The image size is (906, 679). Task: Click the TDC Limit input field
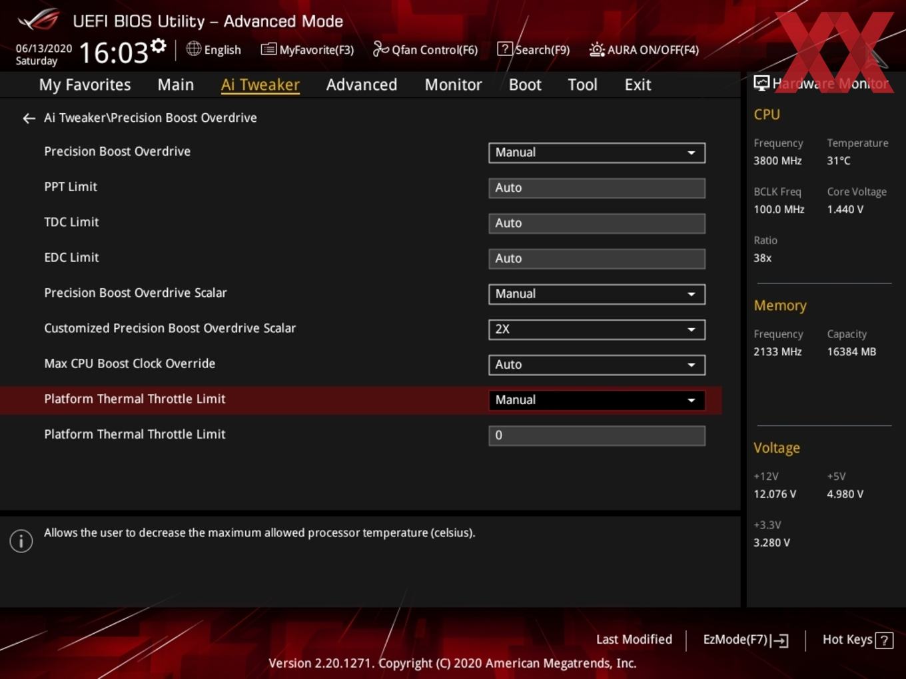(597, 223)
